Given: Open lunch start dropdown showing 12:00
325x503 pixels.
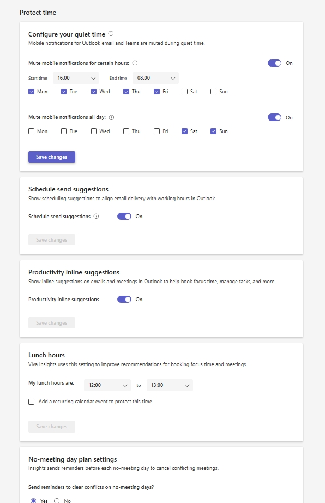Looking at the screenshot, I should point(107,385).
